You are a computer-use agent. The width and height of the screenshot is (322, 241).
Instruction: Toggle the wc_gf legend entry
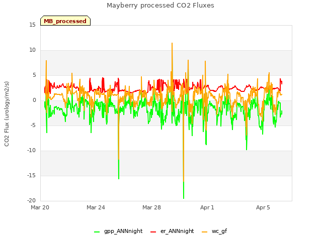pyautogui.click(x=214, y=231)
